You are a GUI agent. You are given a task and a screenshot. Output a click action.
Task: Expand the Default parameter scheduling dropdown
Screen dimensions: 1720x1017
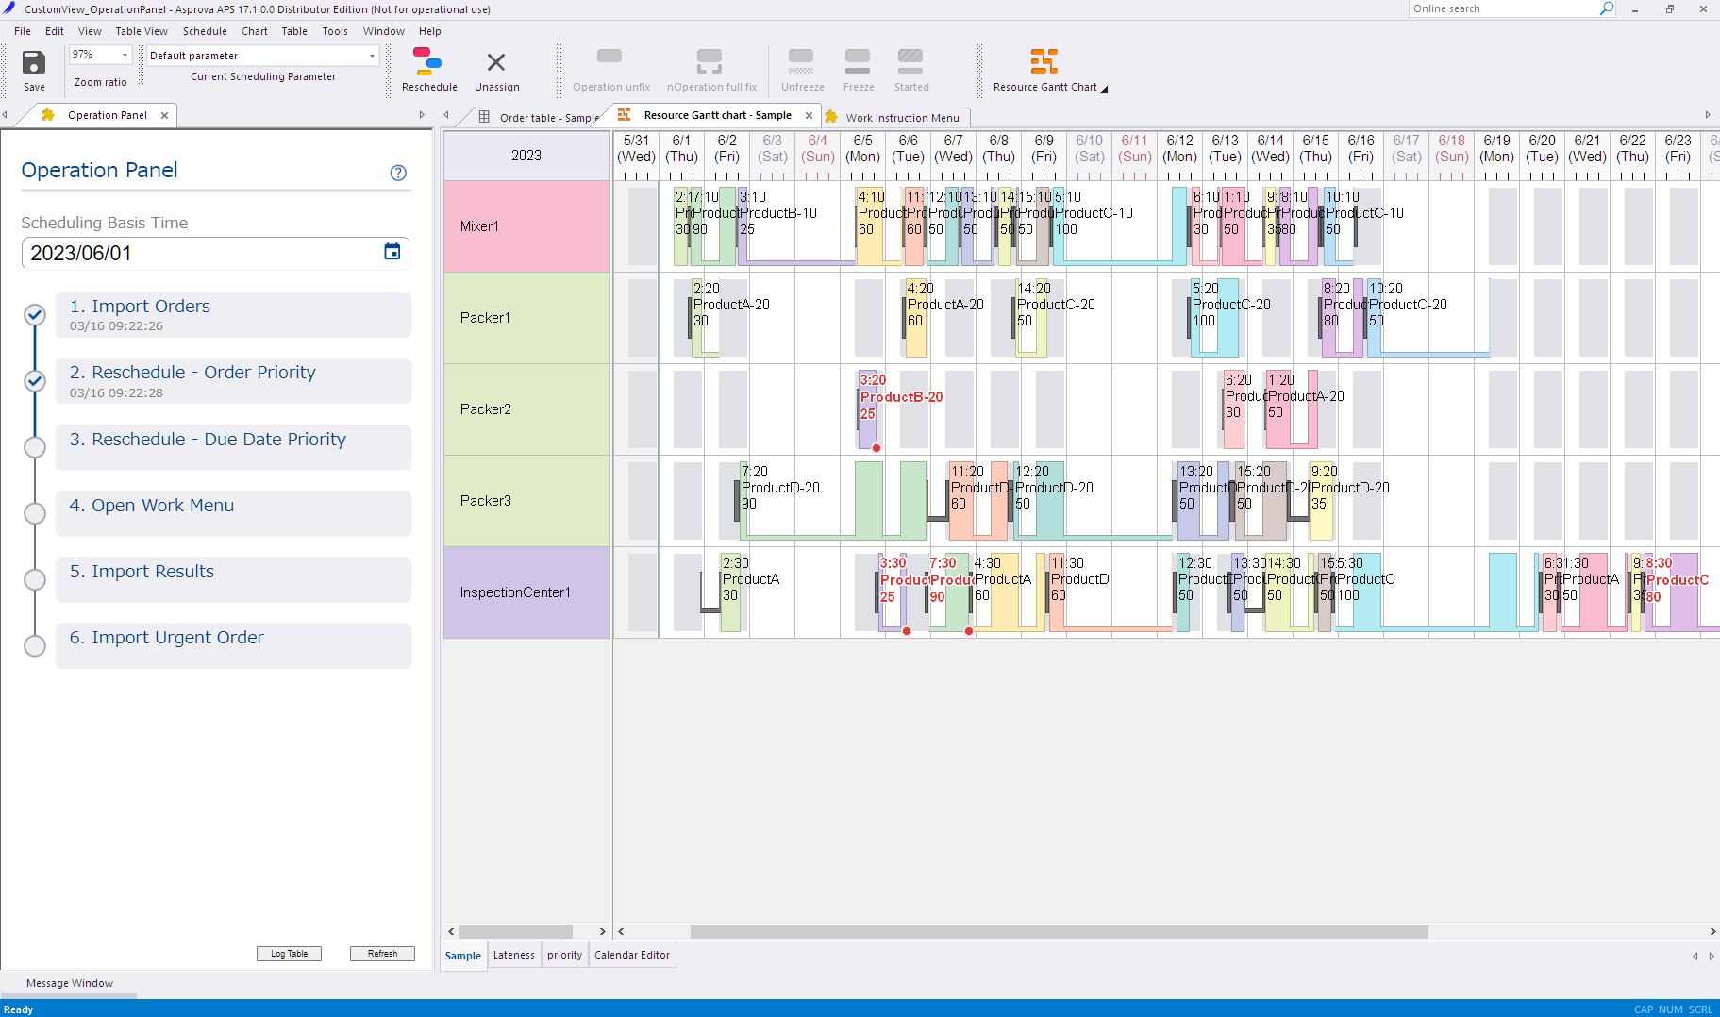pos(372,56)
